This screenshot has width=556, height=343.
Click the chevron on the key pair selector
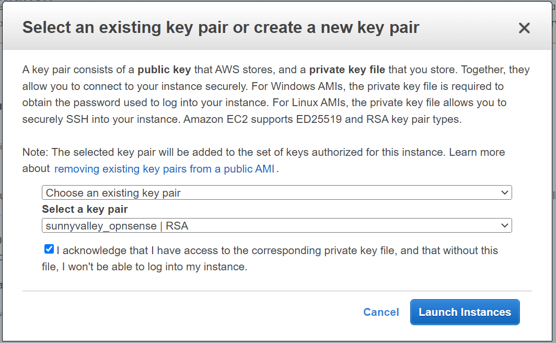pos(505,225)
